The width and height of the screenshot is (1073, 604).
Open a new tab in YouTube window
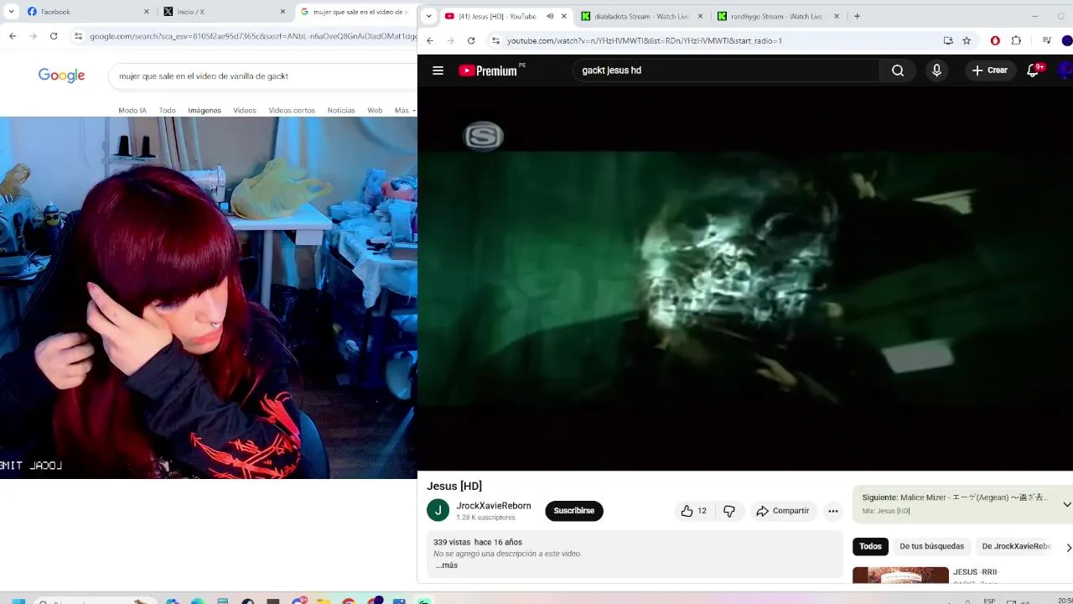coord(857,16)
